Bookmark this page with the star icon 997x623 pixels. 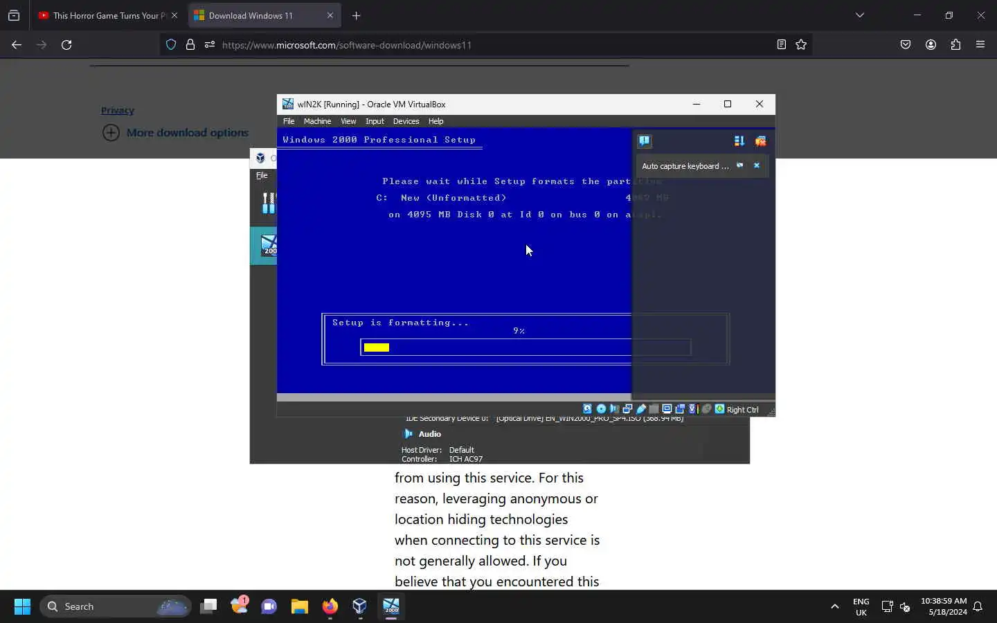(801, 44)
